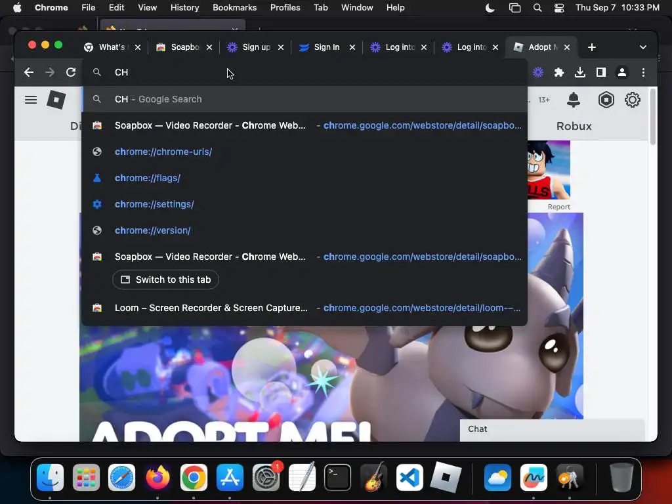
Task: Open the Extensions puzzle-piece icon
Action: [x=559, y=72]
